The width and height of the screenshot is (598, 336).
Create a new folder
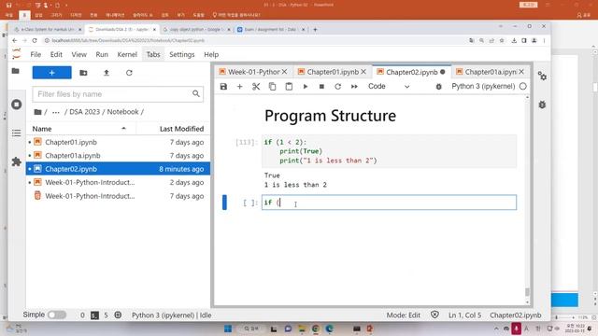[83, 73]
